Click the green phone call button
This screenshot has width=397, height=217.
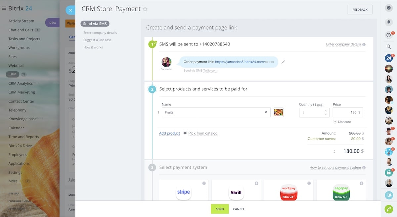(x=389, y=209)
